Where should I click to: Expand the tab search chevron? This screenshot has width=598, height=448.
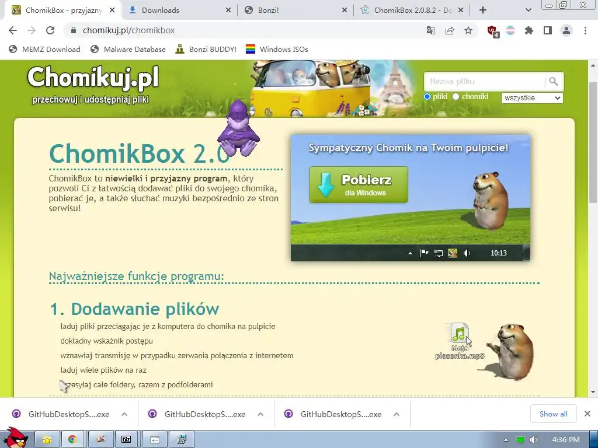point(528,10)
